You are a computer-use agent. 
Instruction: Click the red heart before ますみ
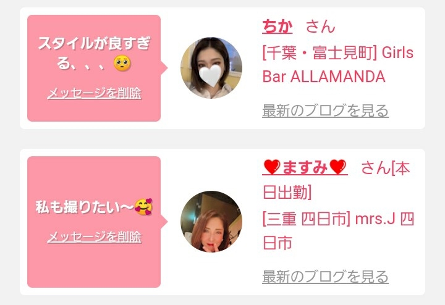(x=272, y=167)
